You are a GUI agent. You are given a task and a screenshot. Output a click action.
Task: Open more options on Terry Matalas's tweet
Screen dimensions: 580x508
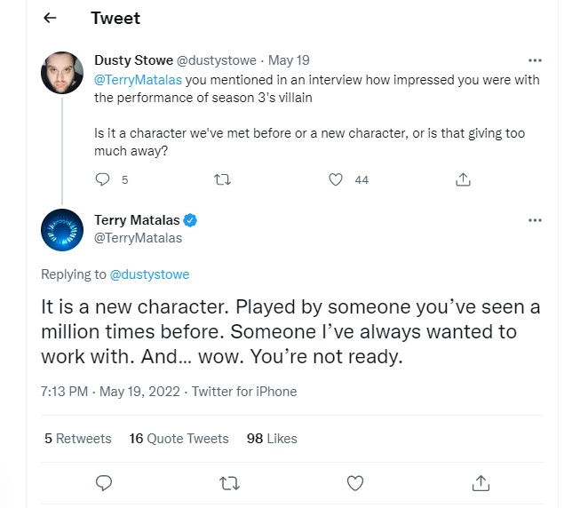coord(535,220)
